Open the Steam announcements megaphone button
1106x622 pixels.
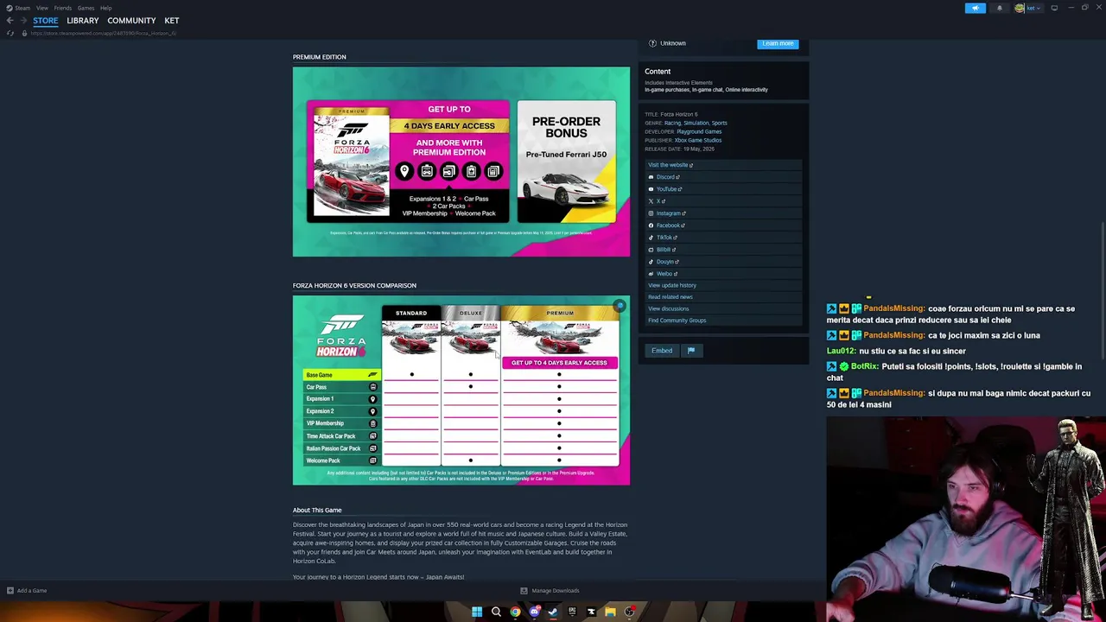(x=975, y=8)
